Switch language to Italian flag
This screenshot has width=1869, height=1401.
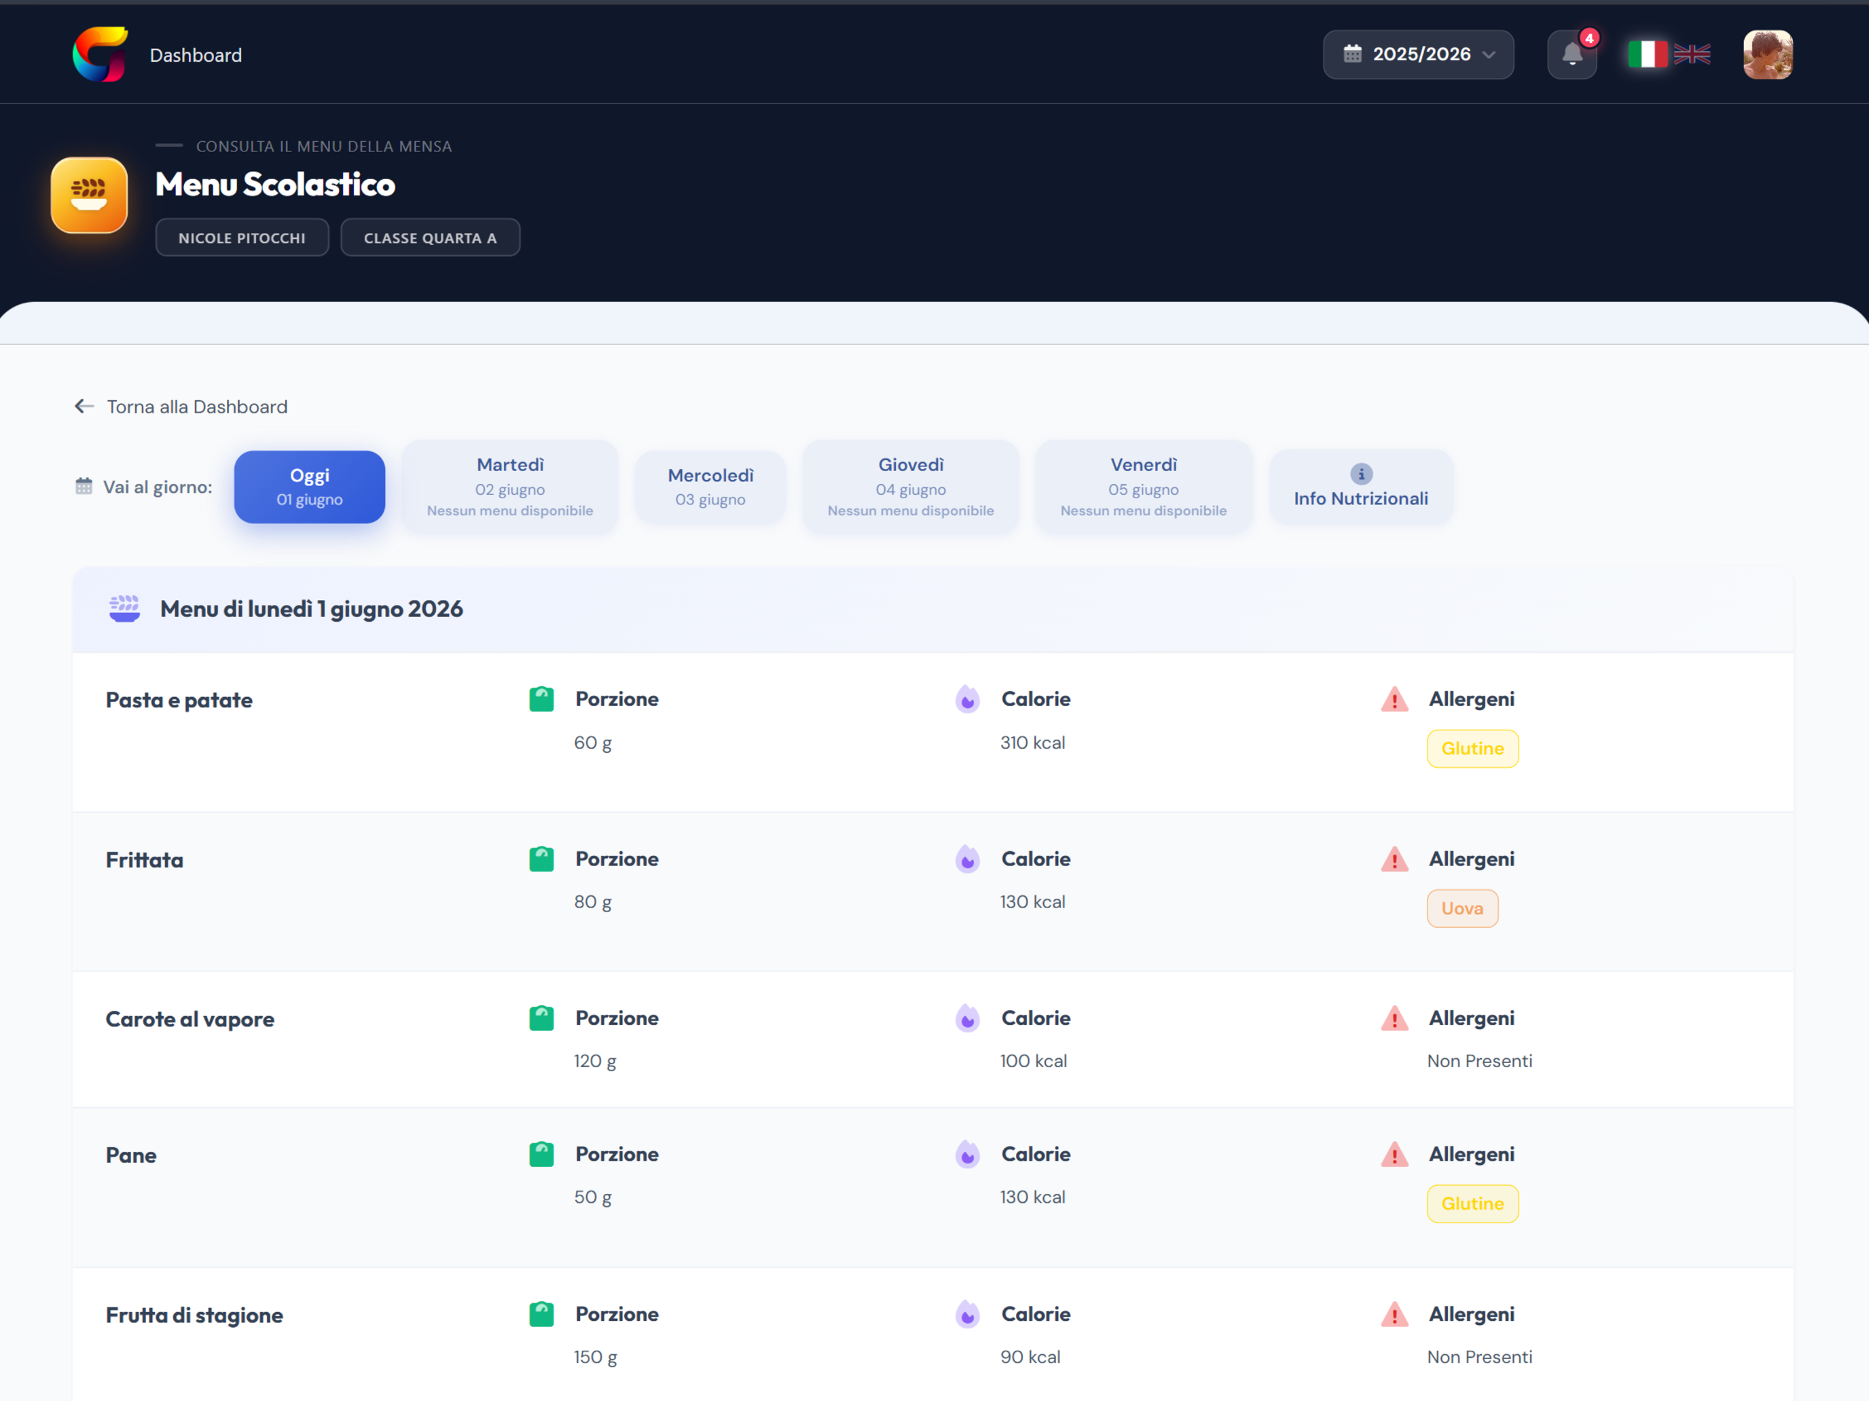pos(1648,55)
